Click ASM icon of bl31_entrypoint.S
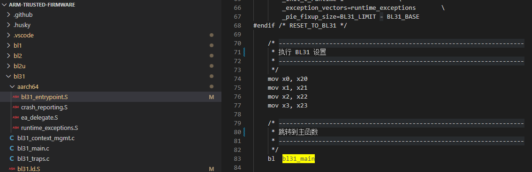 coord(15,97)
